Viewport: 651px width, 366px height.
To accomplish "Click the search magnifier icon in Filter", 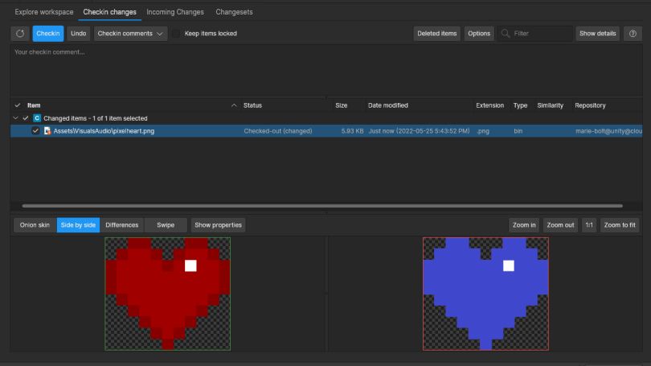I will coord(506,34).
